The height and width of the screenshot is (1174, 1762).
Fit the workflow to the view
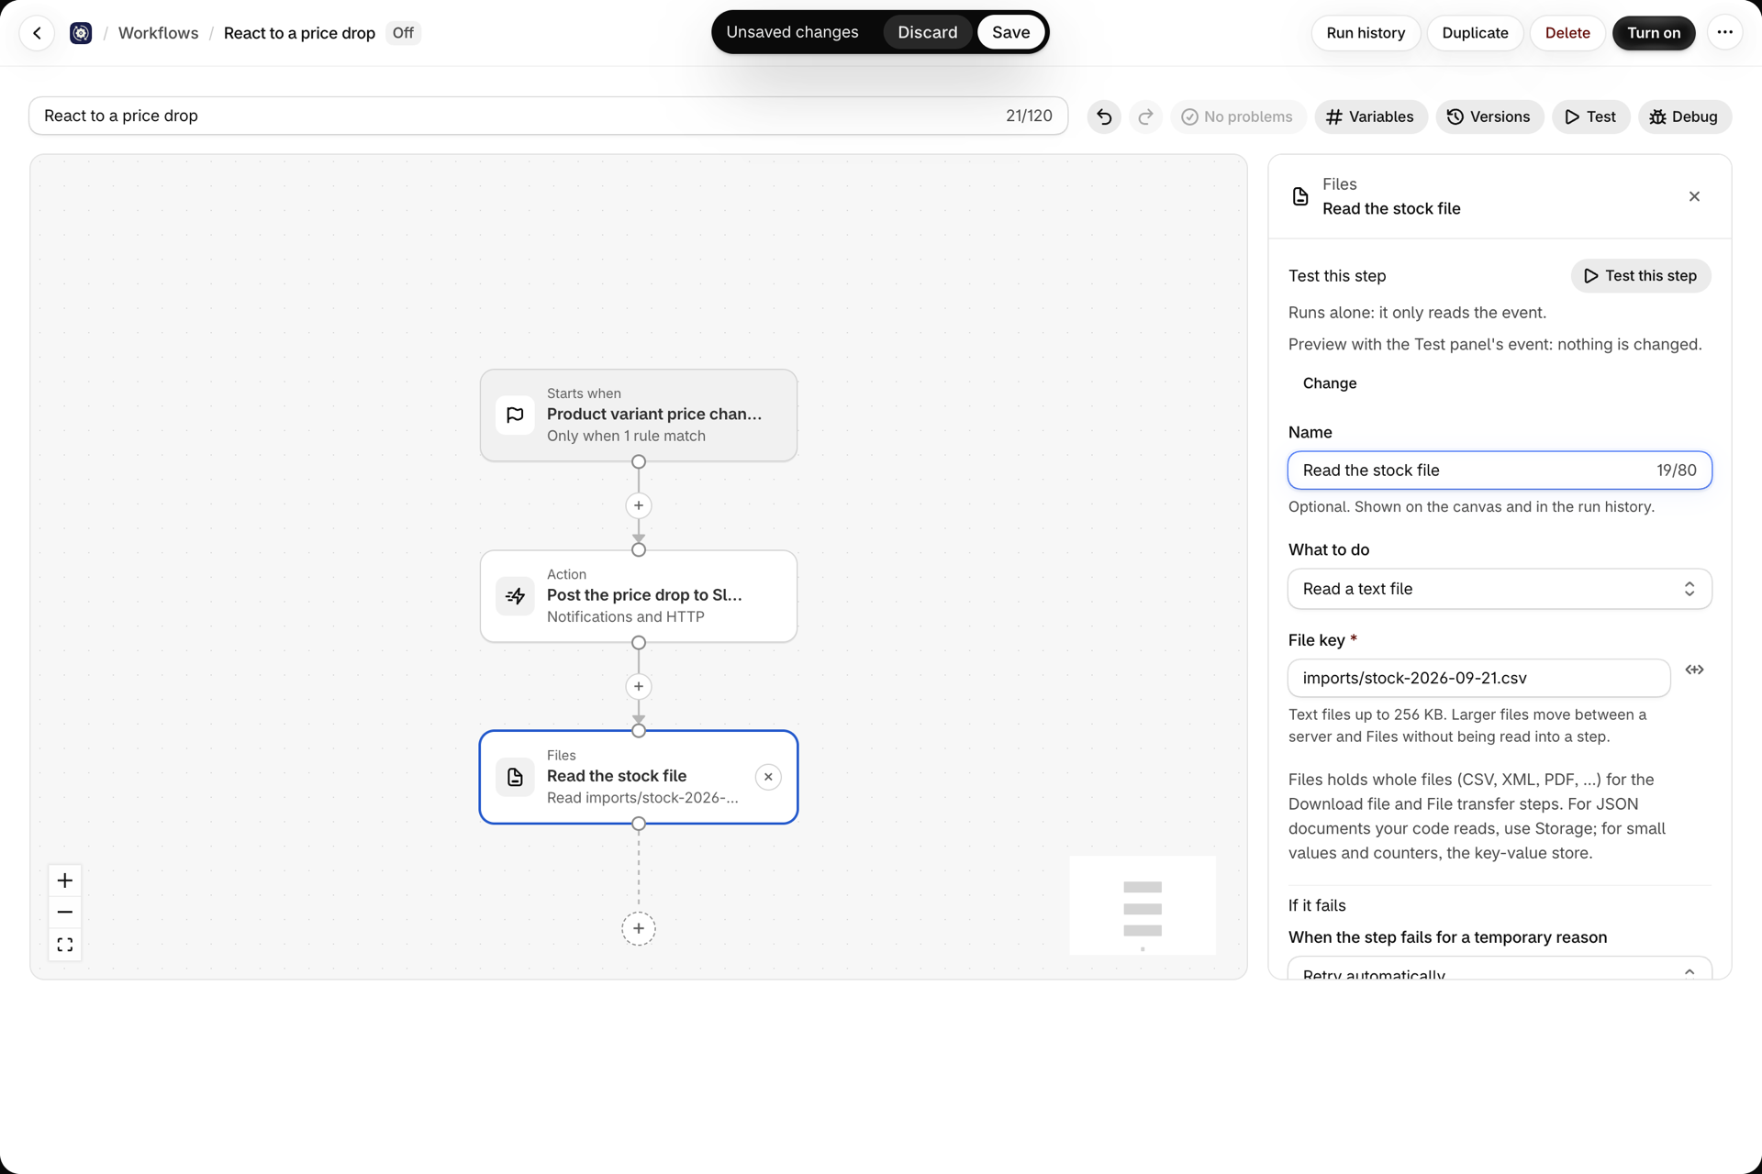pyautogui.click(x=65, y=944)
